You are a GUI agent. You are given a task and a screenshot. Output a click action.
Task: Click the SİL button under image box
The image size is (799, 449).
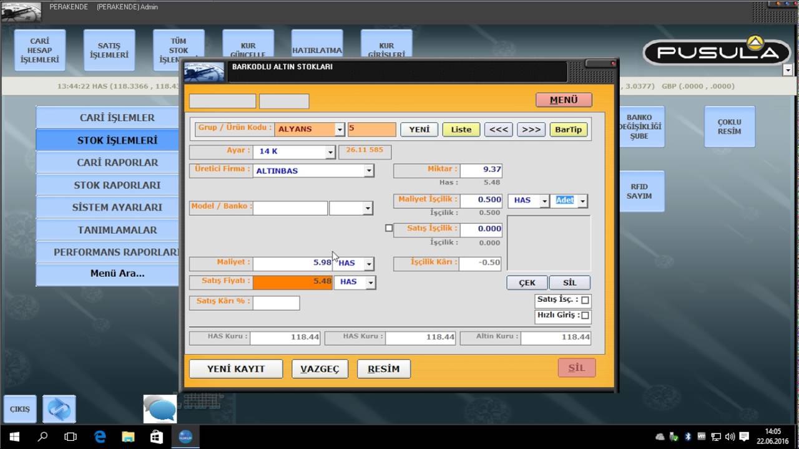570,282
